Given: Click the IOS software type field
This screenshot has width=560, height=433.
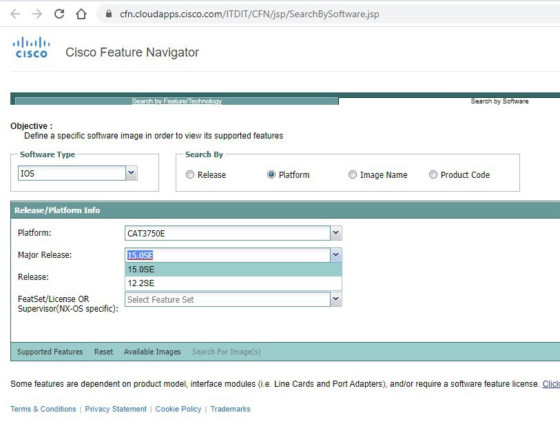Looking at the screenshot, I should 72,173.
